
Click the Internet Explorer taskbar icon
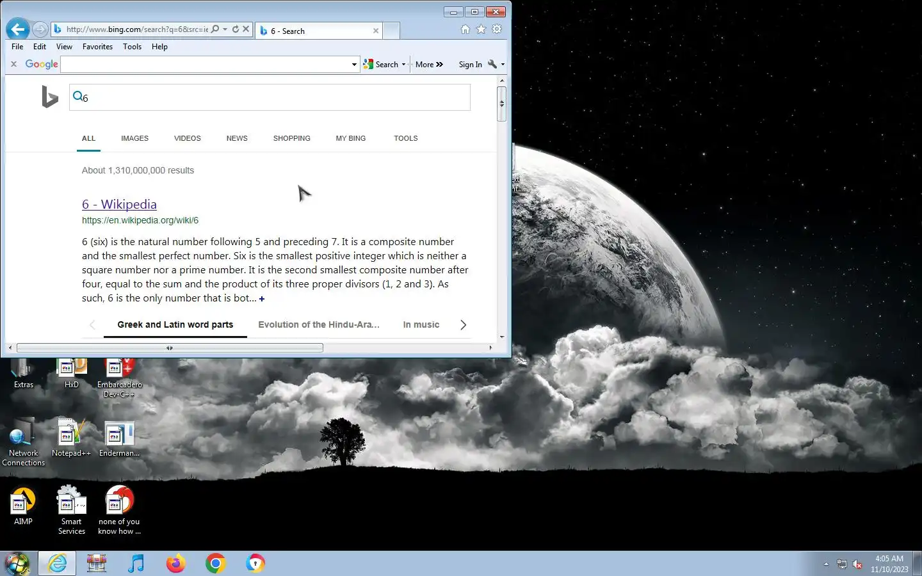point(57,563)
